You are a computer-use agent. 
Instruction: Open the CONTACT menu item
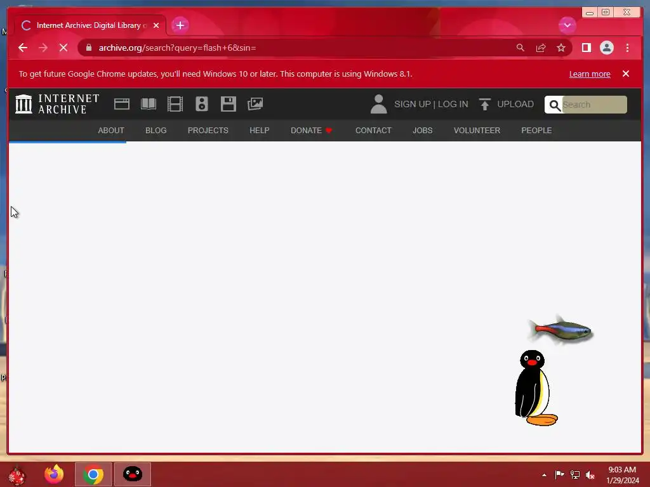point(373,131)
